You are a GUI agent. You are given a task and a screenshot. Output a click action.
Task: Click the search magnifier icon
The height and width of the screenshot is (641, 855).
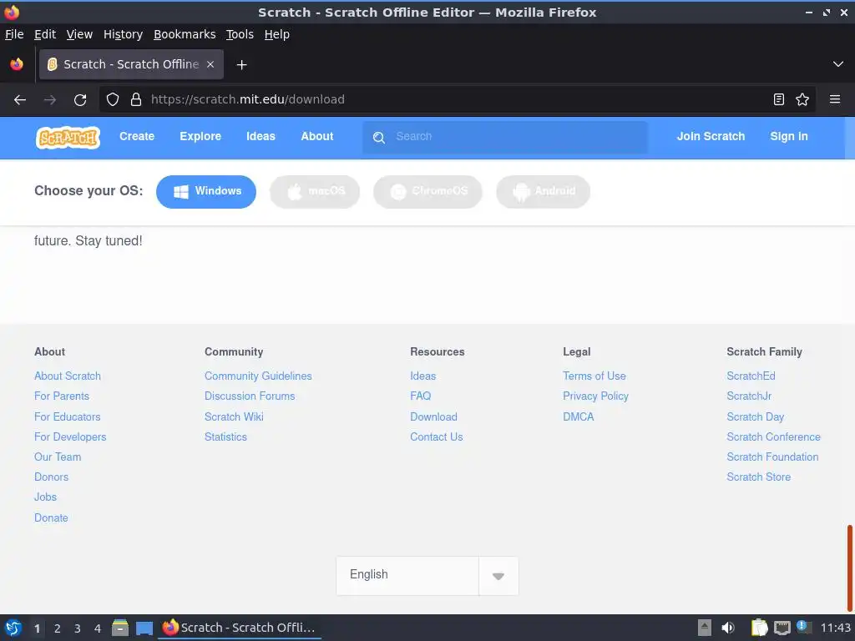click(x=379, y=138)
